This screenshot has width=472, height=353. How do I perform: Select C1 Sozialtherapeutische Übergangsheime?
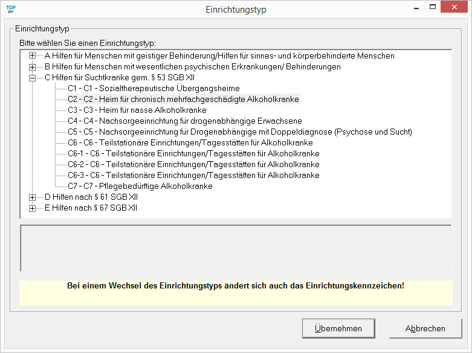click(154, 89)
